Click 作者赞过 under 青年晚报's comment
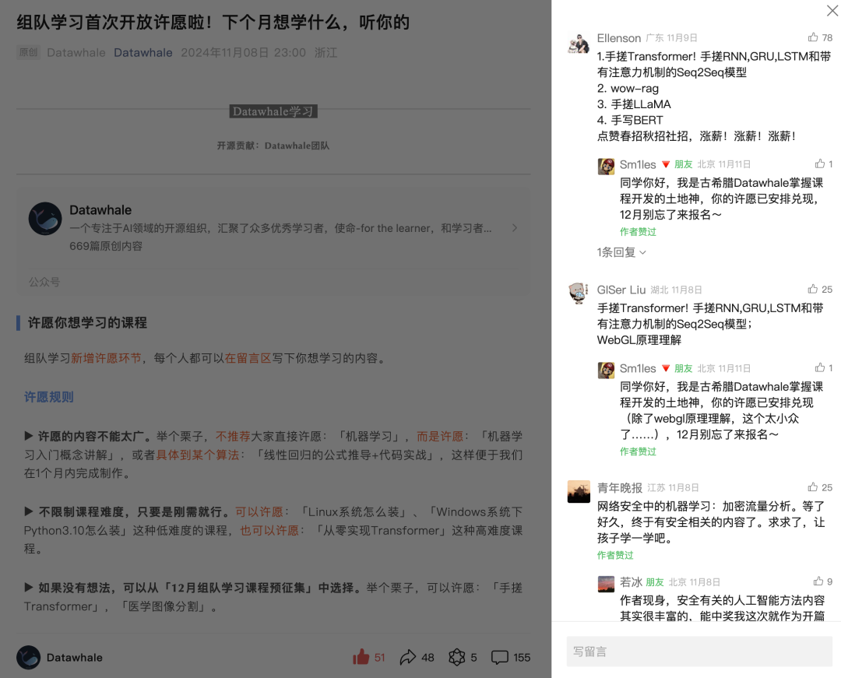 615,555
